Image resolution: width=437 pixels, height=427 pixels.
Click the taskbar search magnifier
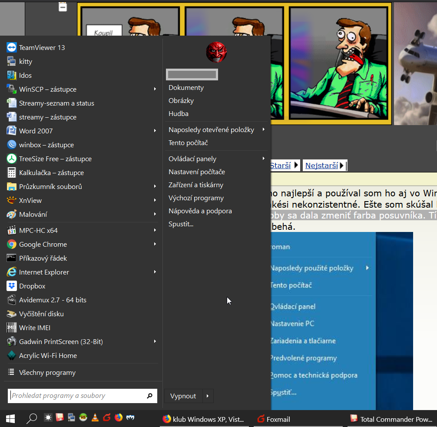(31, 418)
